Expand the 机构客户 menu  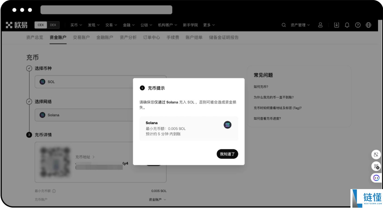pos(168,25)
